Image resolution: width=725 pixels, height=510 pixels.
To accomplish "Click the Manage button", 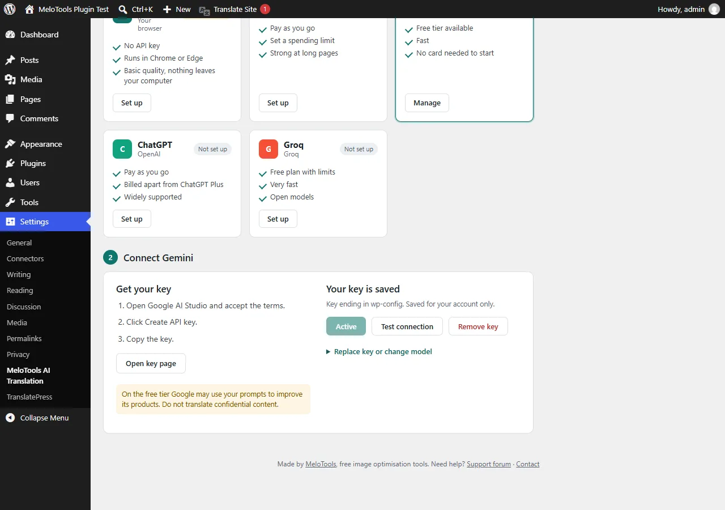I will coord(427,103).
